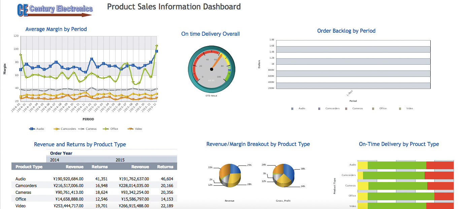Image resolution: width=462 pixels, height=209 pixels.
Task: Click red segment of Audio delivery bar
Action: [x=440, y=165]
